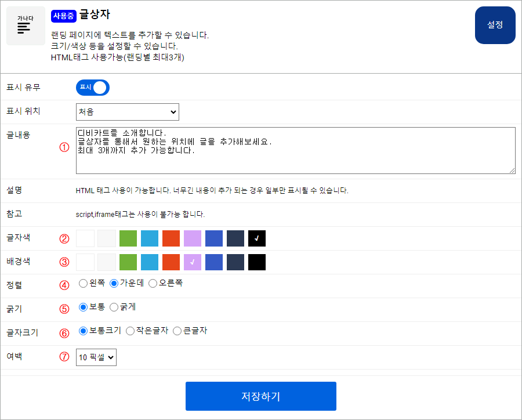The height and width of the screenshot is (420, 522).
Task: Click into the 글내용 text area
Action: (x=295, y=150)
